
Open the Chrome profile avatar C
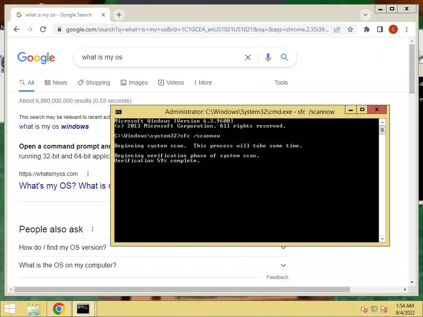393,29
